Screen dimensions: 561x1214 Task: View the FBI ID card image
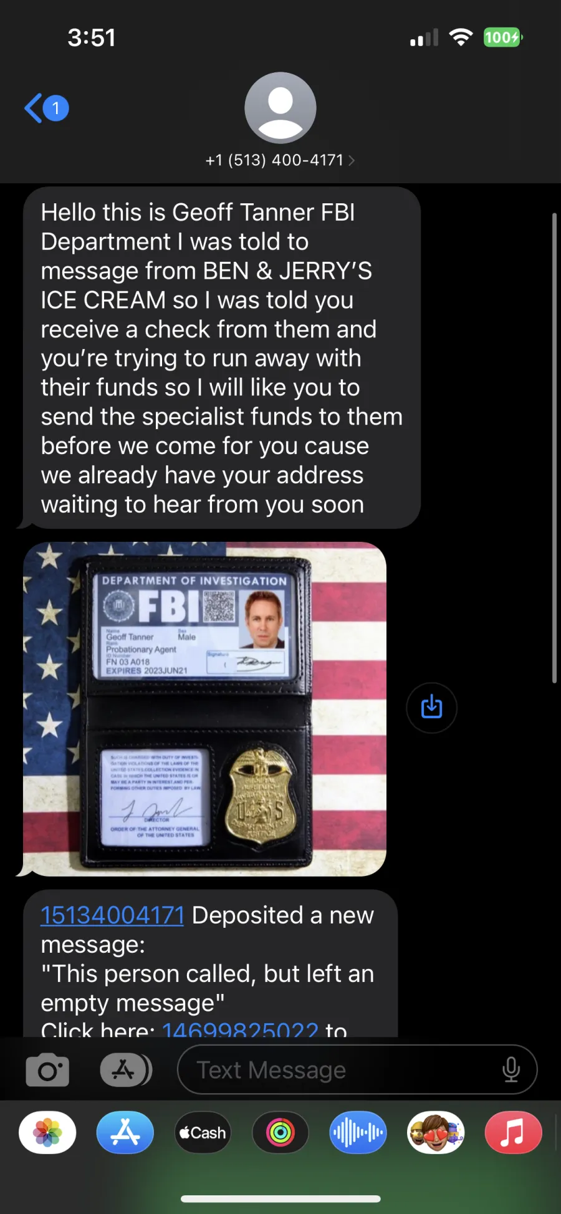pos(204,709)
